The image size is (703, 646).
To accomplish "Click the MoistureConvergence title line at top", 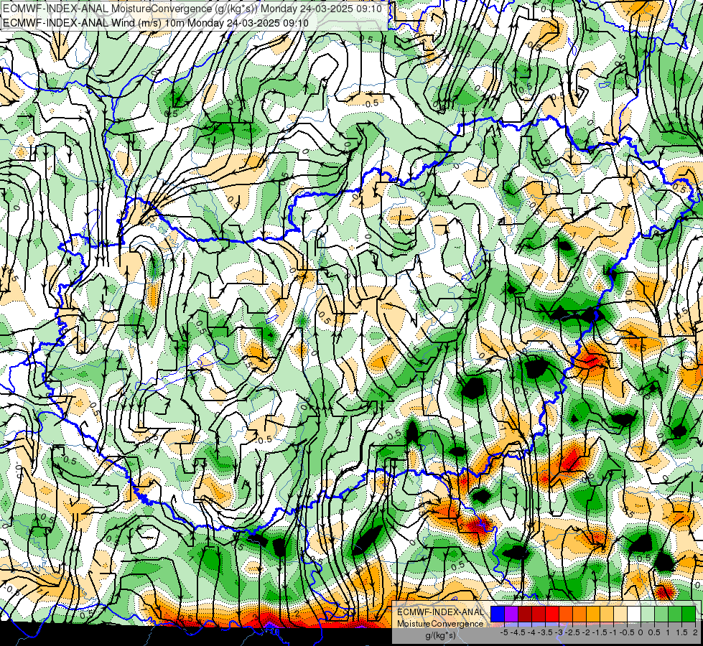I will (192, 9).
